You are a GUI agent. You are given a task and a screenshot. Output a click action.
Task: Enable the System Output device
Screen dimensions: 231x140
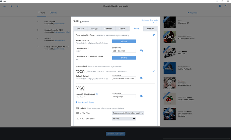pos(124,41)
